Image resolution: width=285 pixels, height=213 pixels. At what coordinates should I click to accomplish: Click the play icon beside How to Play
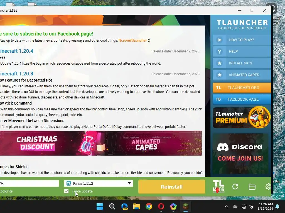coord(219,40)
